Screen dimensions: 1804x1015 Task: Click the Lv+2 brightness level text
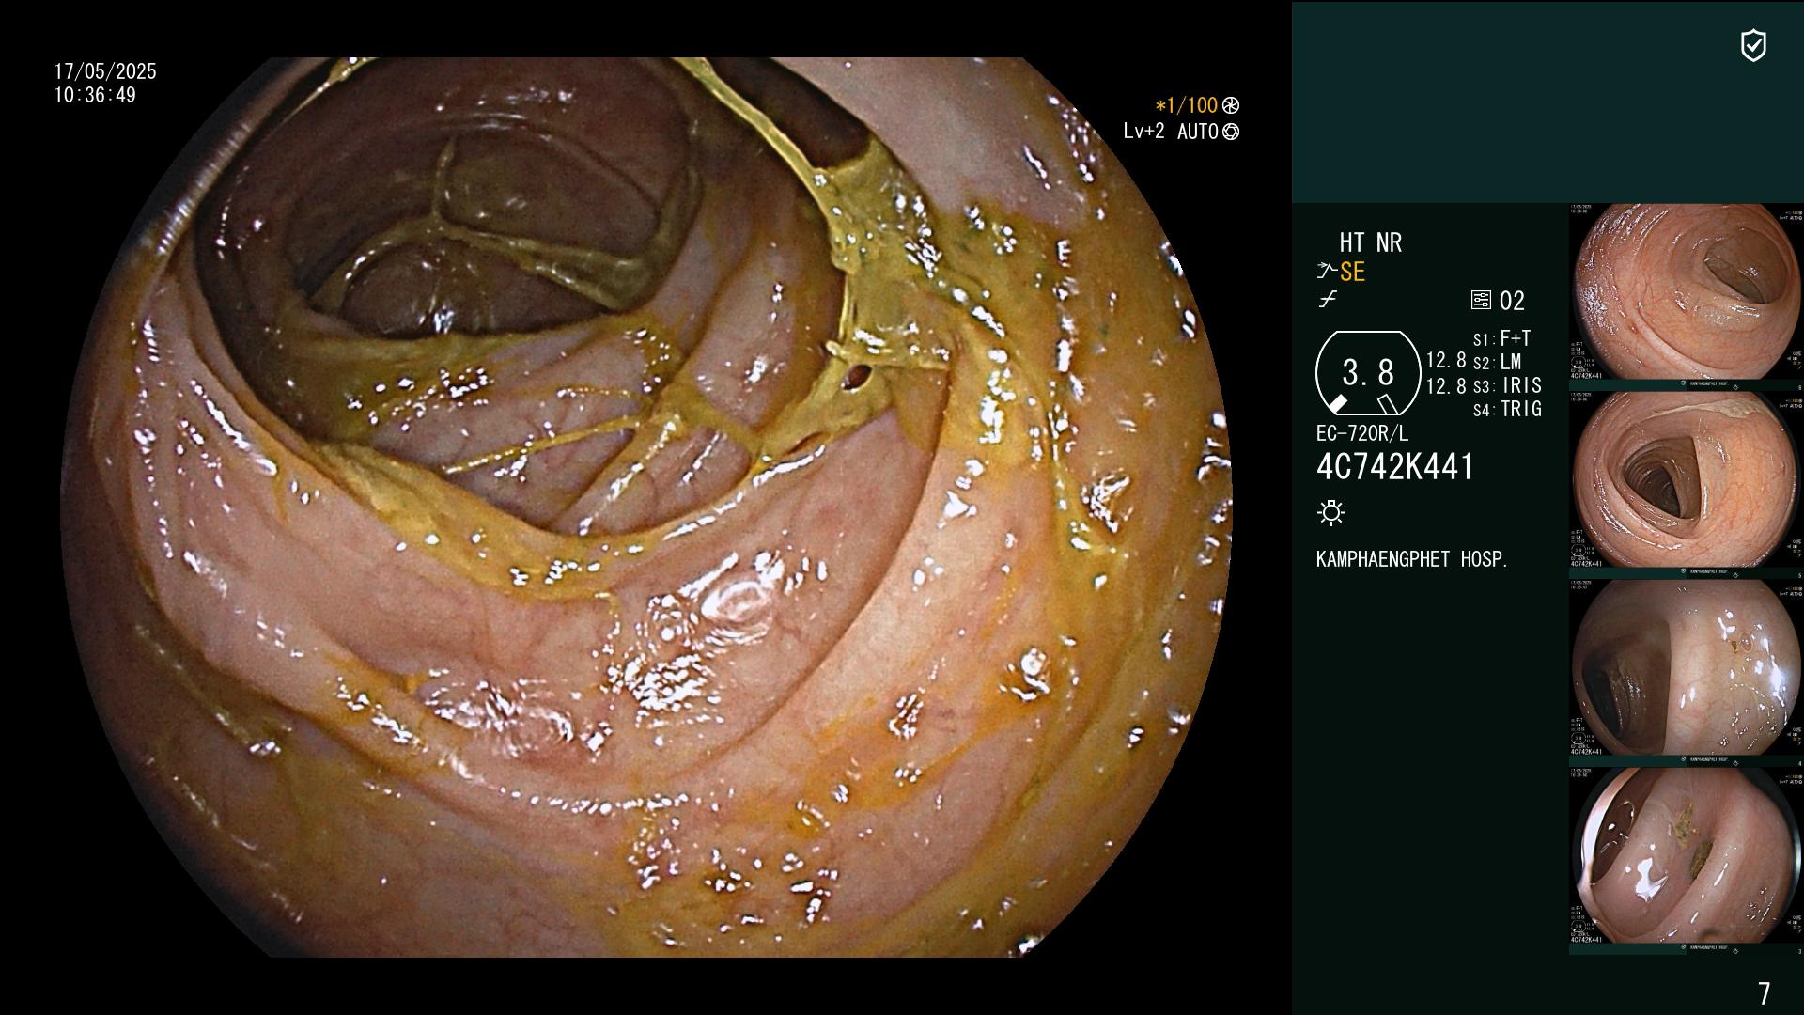(x=1143, y=132)
